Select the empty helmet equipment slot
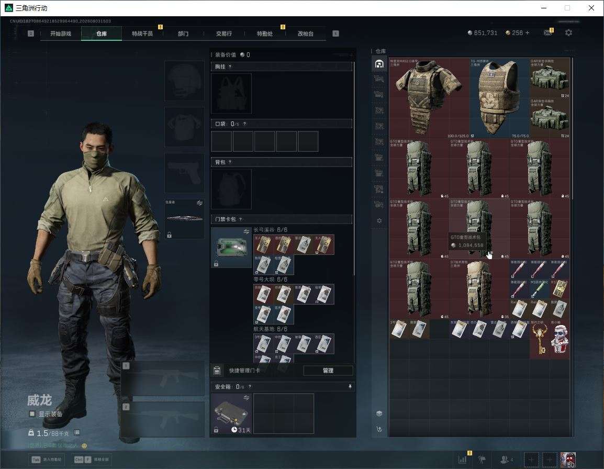 coord(185,81)
